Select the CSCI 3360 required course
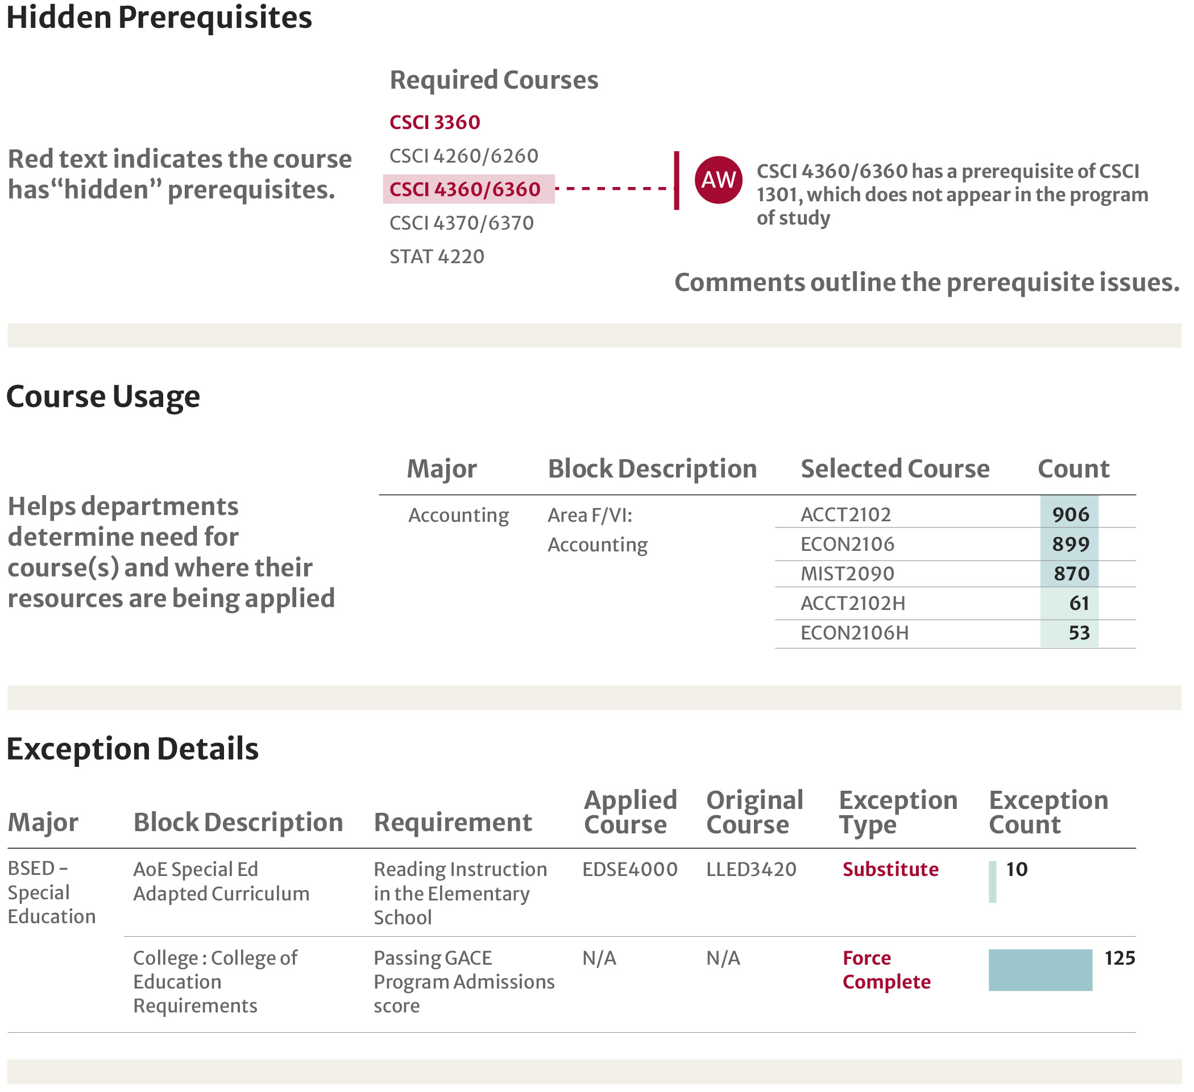This screenshot has width=1194, height=1092. 435,123
